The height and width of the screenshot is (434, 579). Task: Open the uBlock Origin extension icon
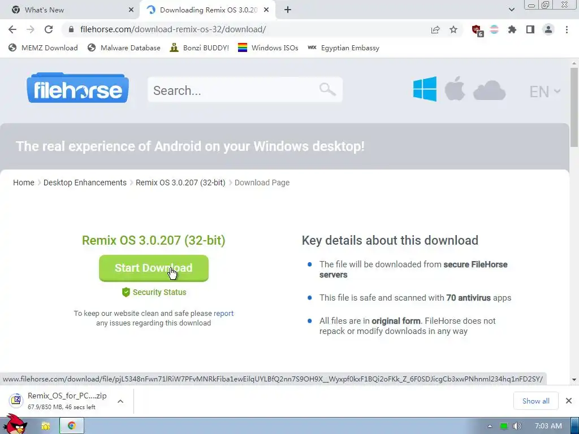(x=477, y=31)
